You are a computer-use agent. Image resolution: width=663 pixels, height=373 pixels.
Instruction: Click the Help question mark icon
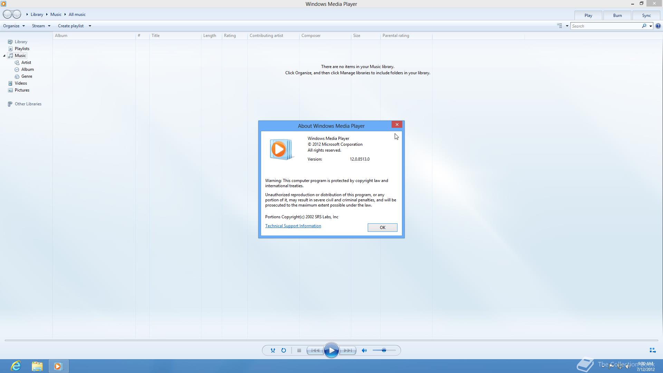[x=658, y=26]
